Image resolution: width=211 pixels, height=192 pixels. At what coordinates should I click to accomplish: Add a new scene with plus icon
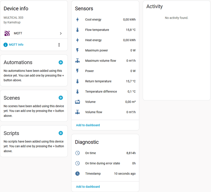tap(61, 98)
